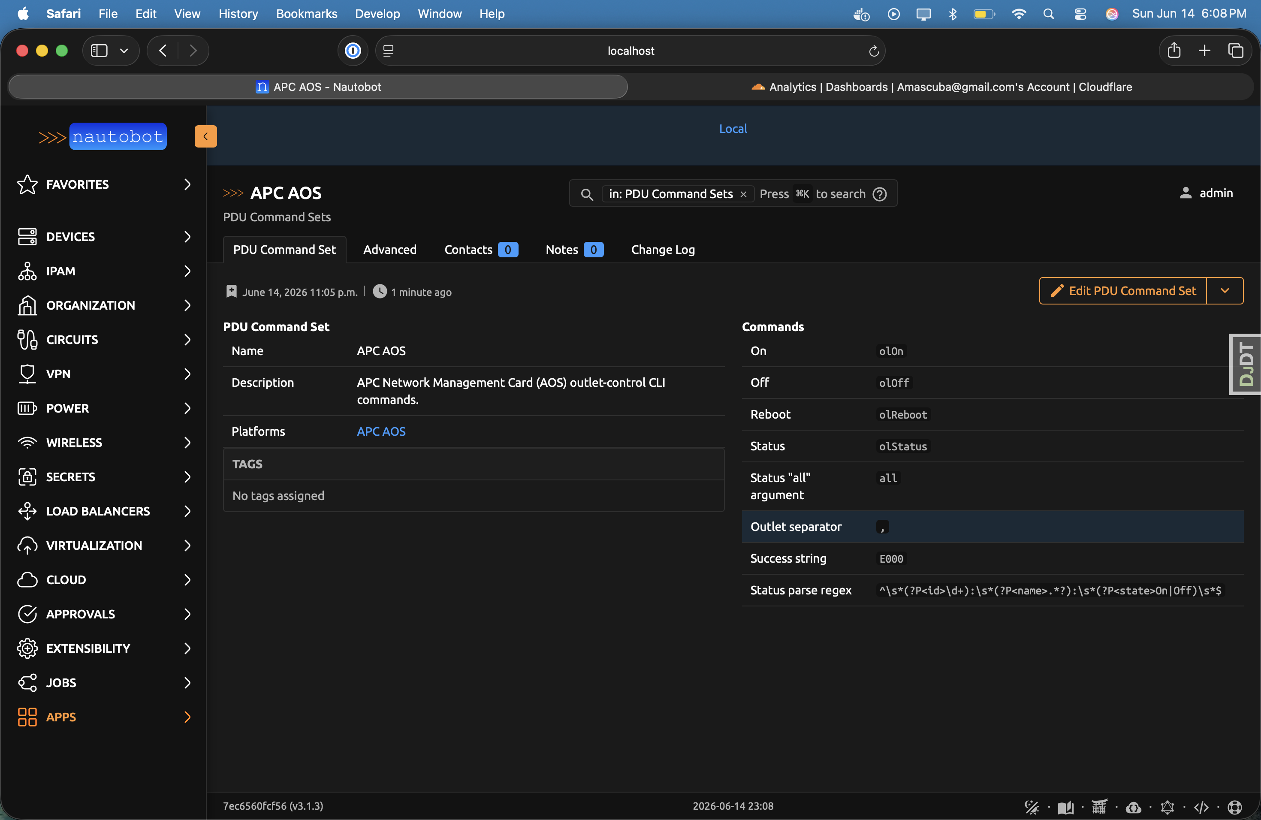Switch to the Advanced tab

click(x=390, y=250)
